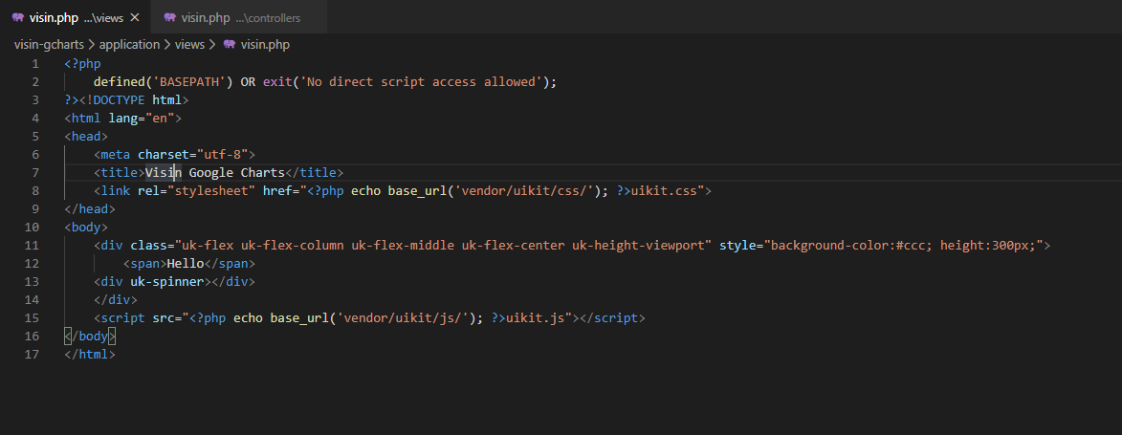Click uikit.css text on line 8
1122x435 pixels.
[663, 191]
